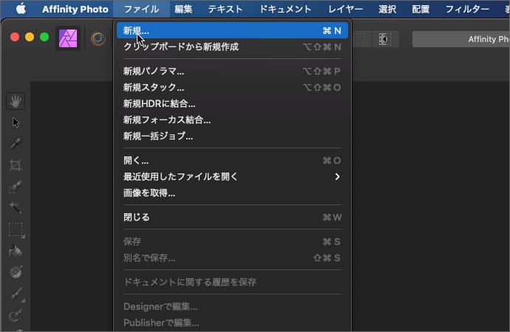This screenshot has height=332, width=510.
Task: Activate the Crop tool
Action: click(x=16, y=165)
